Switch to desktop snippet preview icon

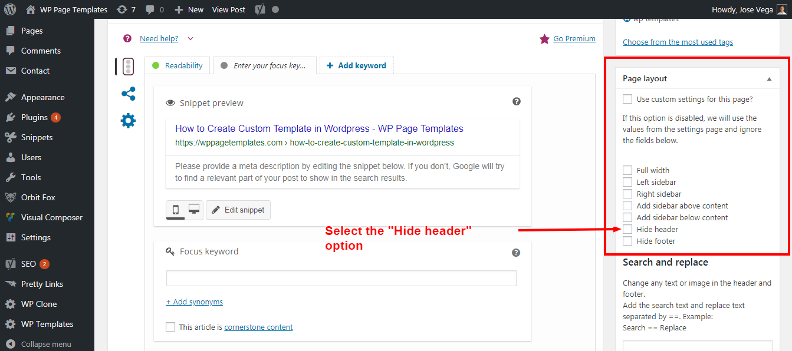pos(194,209)
